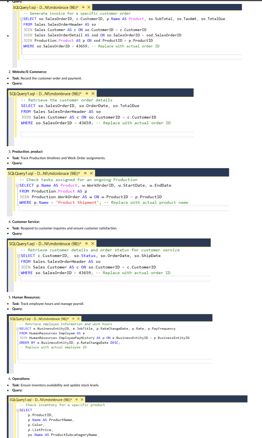The width and height of the screenshot is (262, 438).
Task: Click 'Ensure inventory availability and update stock levels.'
Action: tap(60, 385)
